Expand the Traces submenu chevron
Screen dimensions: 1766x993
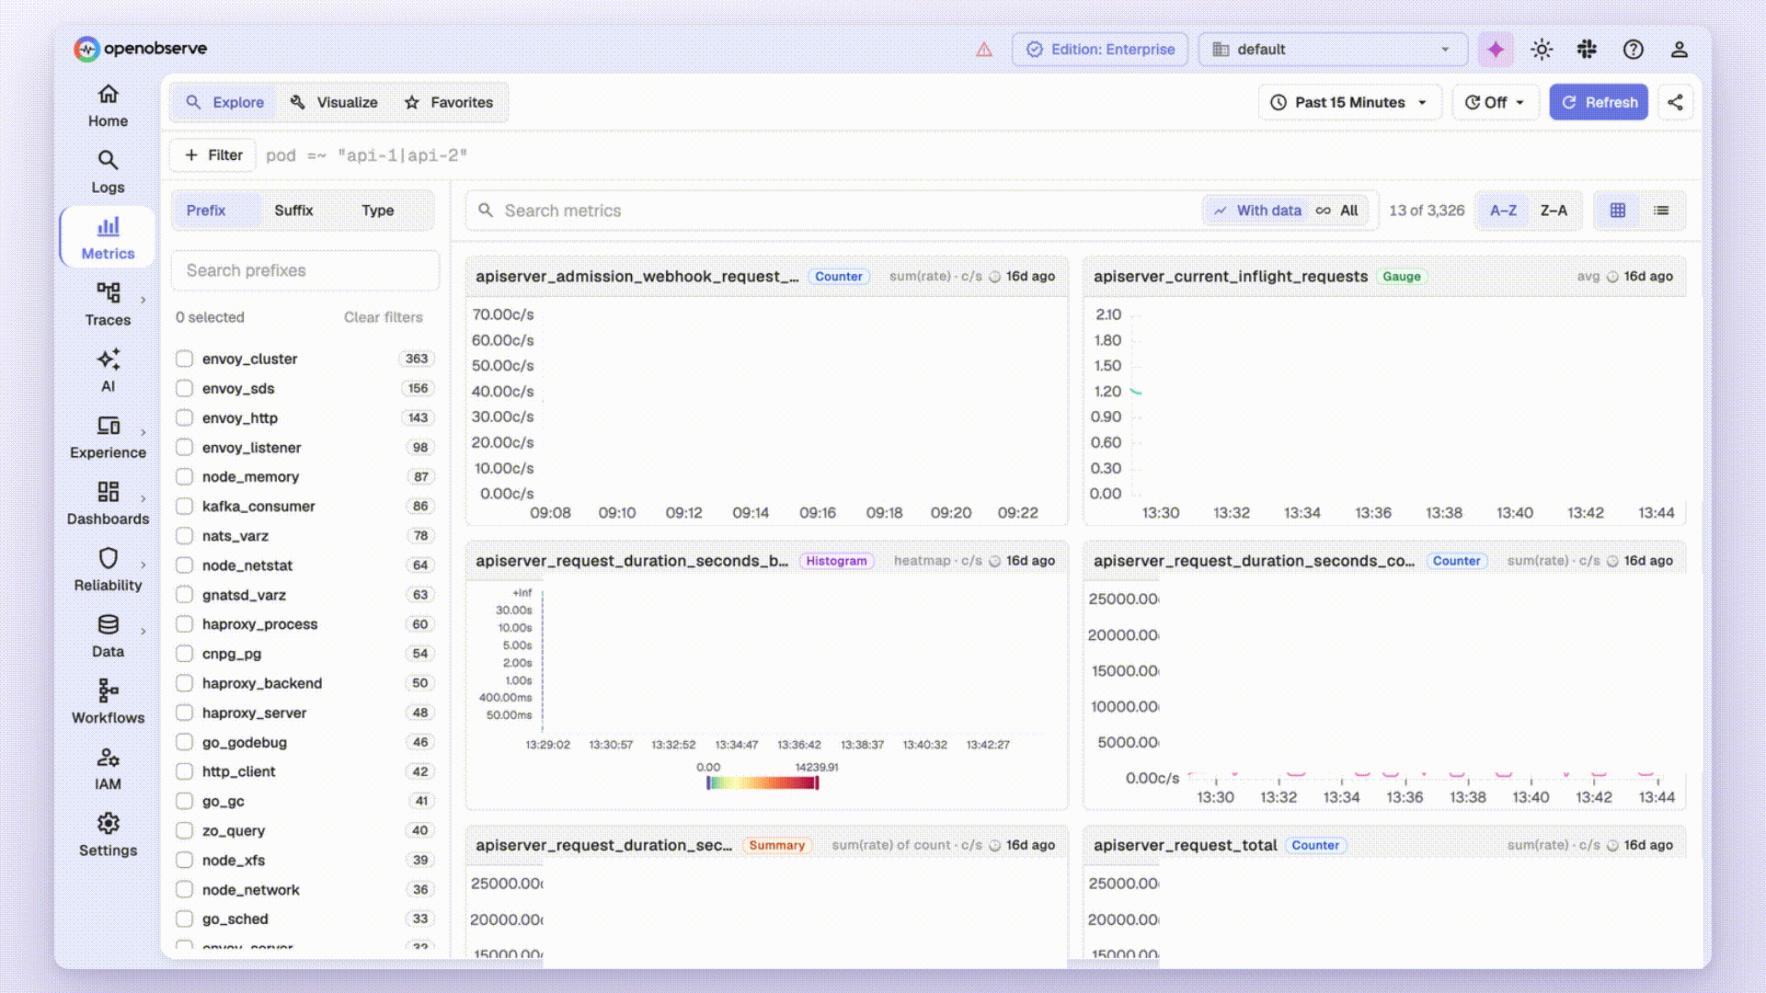143,300
